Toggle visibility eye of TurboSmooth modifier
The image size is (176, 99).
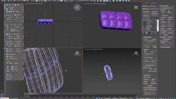point(143,27)
